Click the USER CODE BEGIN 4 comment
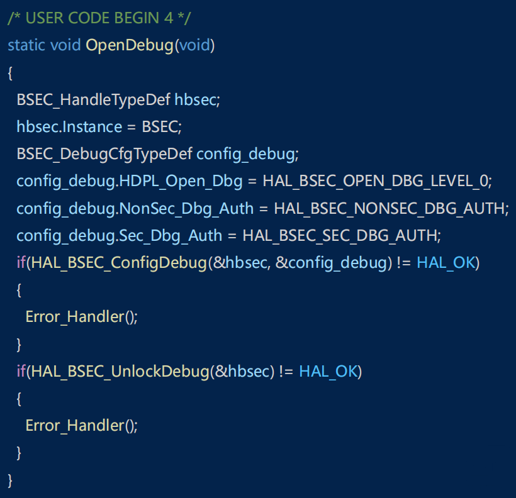Viewport: 516px width, 498px height. click(x=99, y=18)
